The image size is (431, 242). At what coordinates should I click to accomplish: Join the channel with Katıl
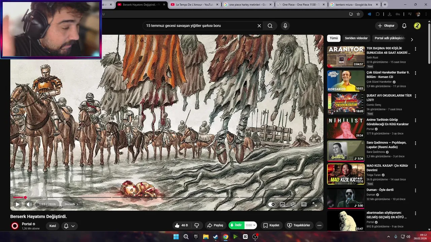click(x=53, y=226)
